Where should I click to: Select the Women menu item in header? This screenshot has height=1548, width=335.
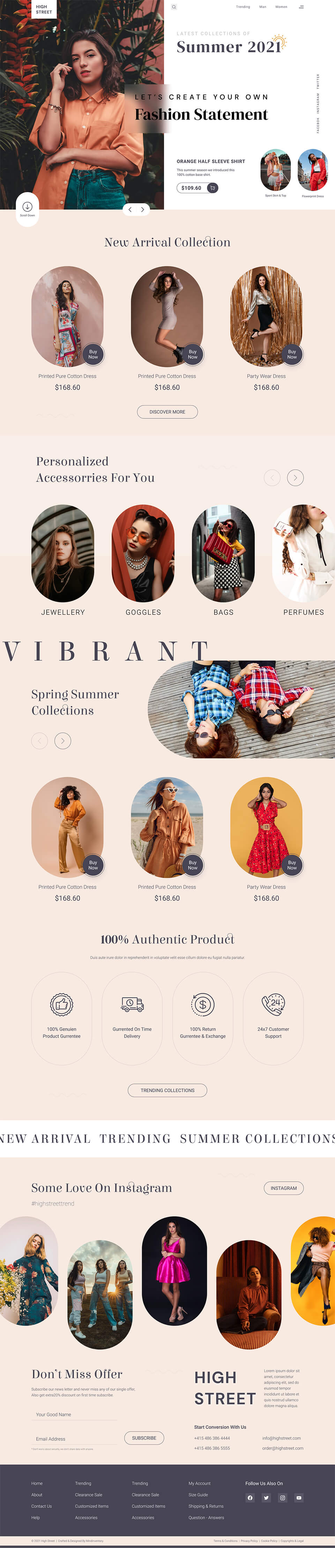click(x=281, y=7)
